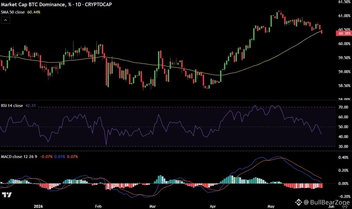The width and height of the screenshot is (352, 209).
Task: Select the RSI 14 close indicator label
Action: tap(12, 106)
